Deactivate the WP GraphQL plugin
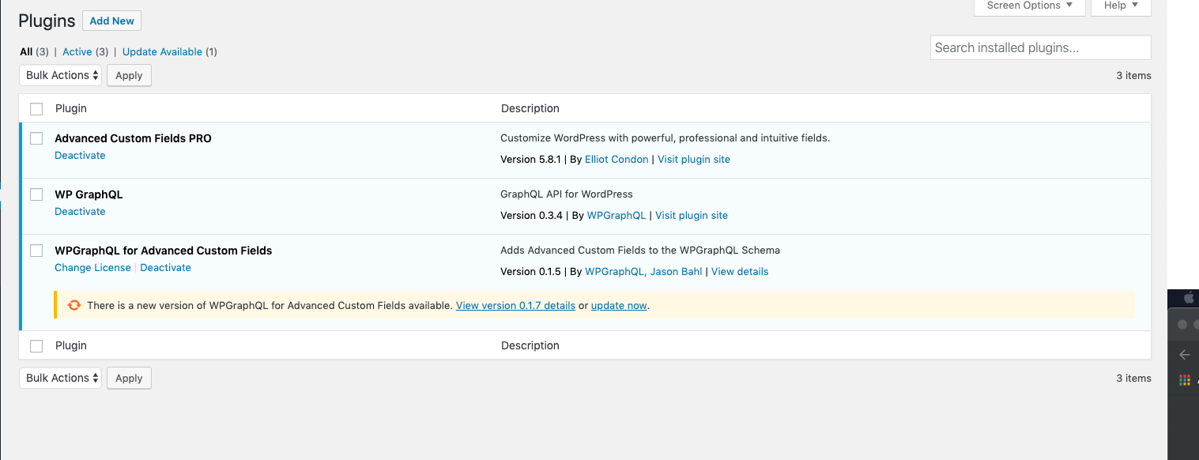Screen dimensions: 1199x460 [80, 211]
